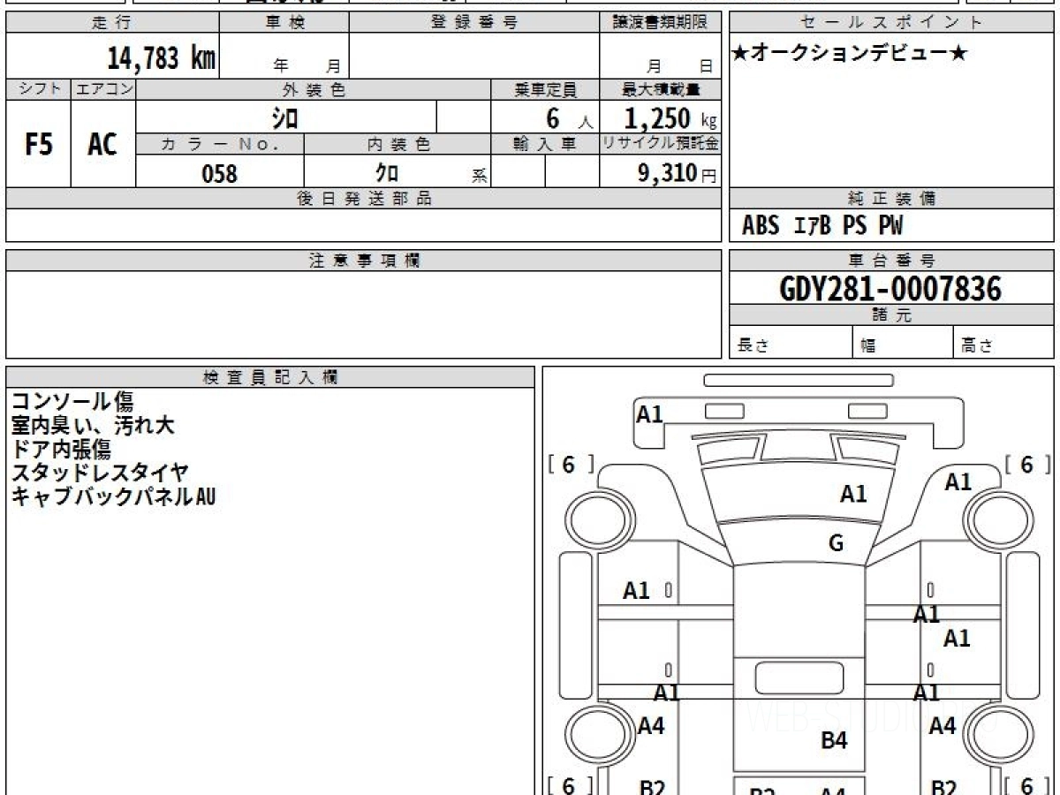Select the 検査員記入欄 header bar

(x=270, y=377)
